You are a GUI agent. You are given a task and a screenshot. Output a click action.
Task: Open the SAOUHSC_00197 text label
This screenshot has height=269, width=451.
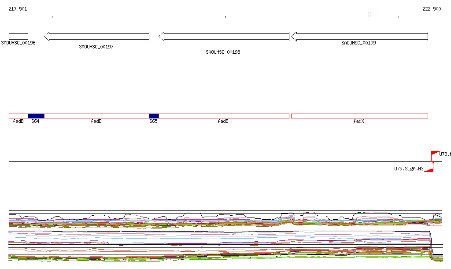click(96, 47)
